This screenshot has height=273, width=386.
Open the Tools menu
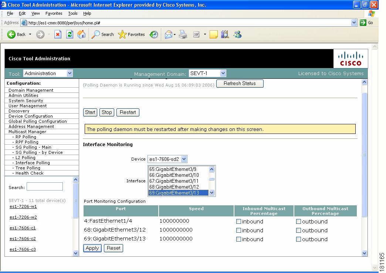tap(72, 13)
